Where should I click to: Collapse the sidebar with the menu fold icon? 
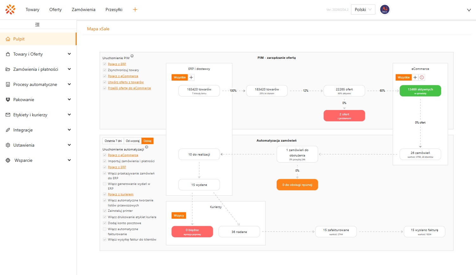click(x=37, y=25)
